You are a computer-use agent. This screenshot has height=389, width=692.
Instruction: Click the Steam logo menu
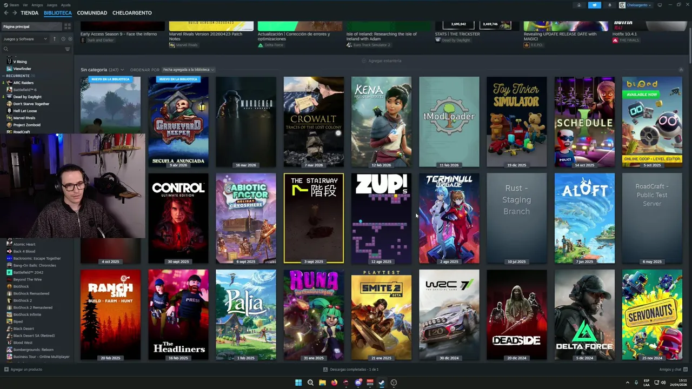(x=11, y=5)
